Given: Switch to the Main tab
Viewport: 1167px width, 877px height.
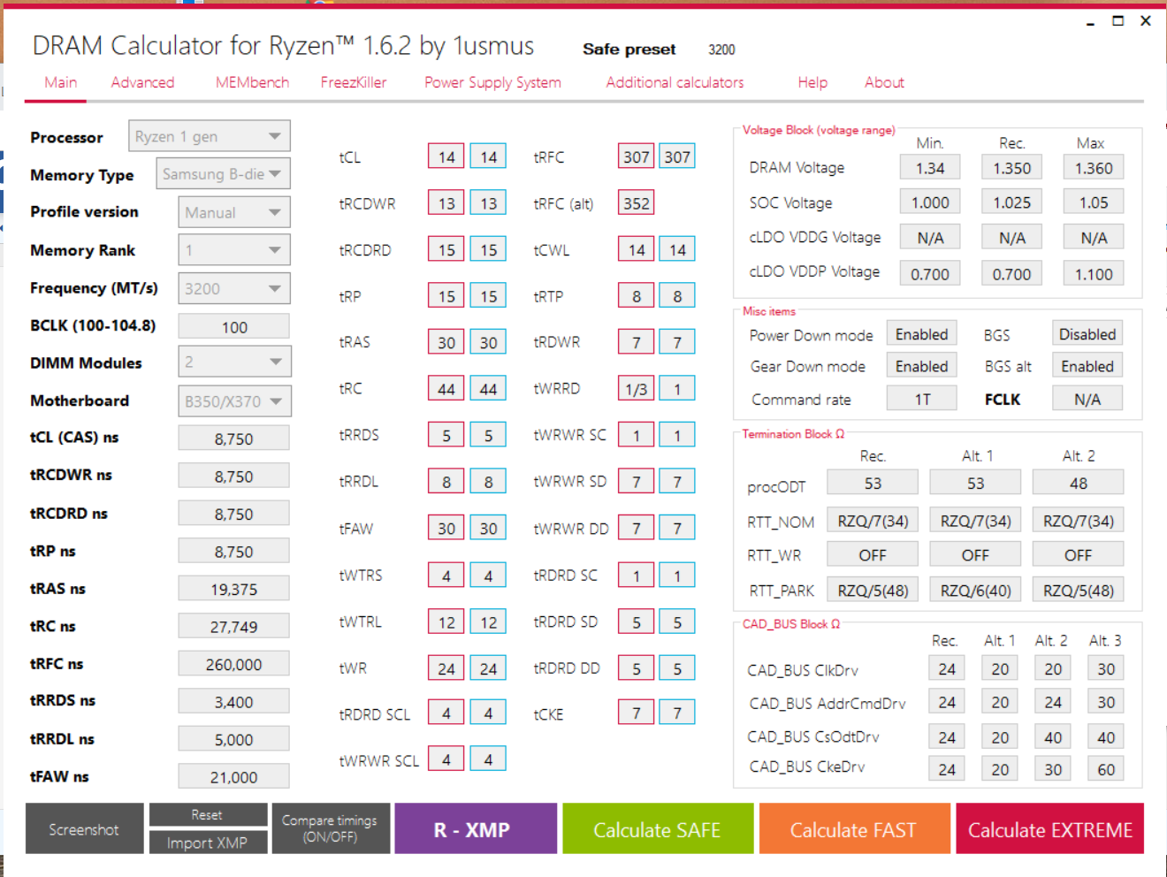Looking at the screenshot, I should tap(61, 82).
